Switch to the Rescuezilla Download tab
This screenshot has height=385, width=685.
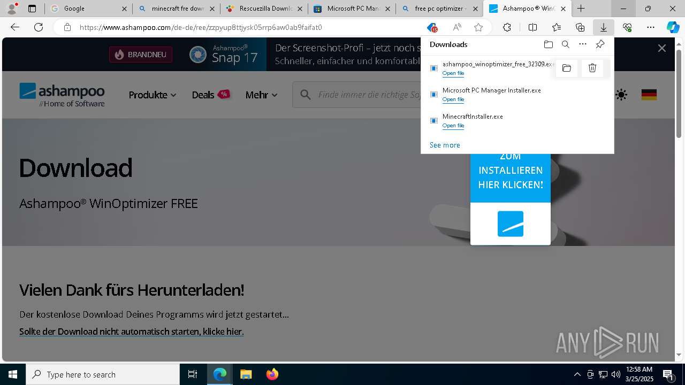coord(264,9)
